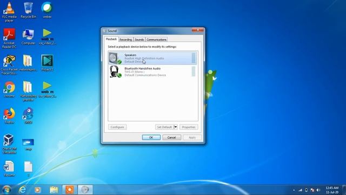
Task: Open the GNS3 desktop shortcut
Action: 28,115
